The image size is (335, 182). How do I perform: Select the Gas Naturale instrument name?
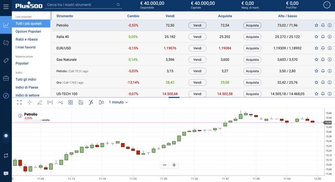[x=67, y=59]
